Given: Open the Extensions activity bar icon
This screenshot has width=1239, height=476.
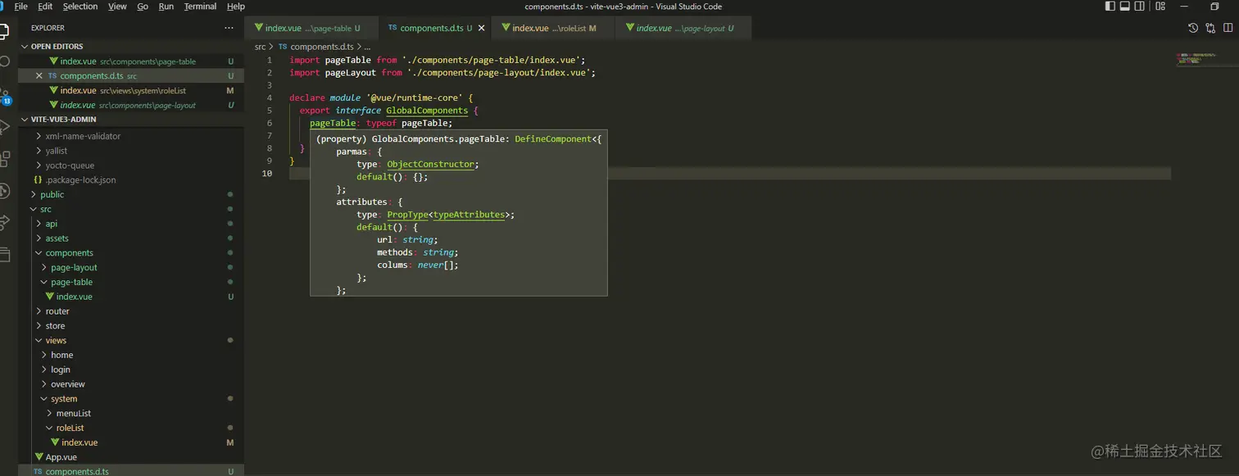Looking at the screenshot, I should pyautogui.click(x=5, y=159).
